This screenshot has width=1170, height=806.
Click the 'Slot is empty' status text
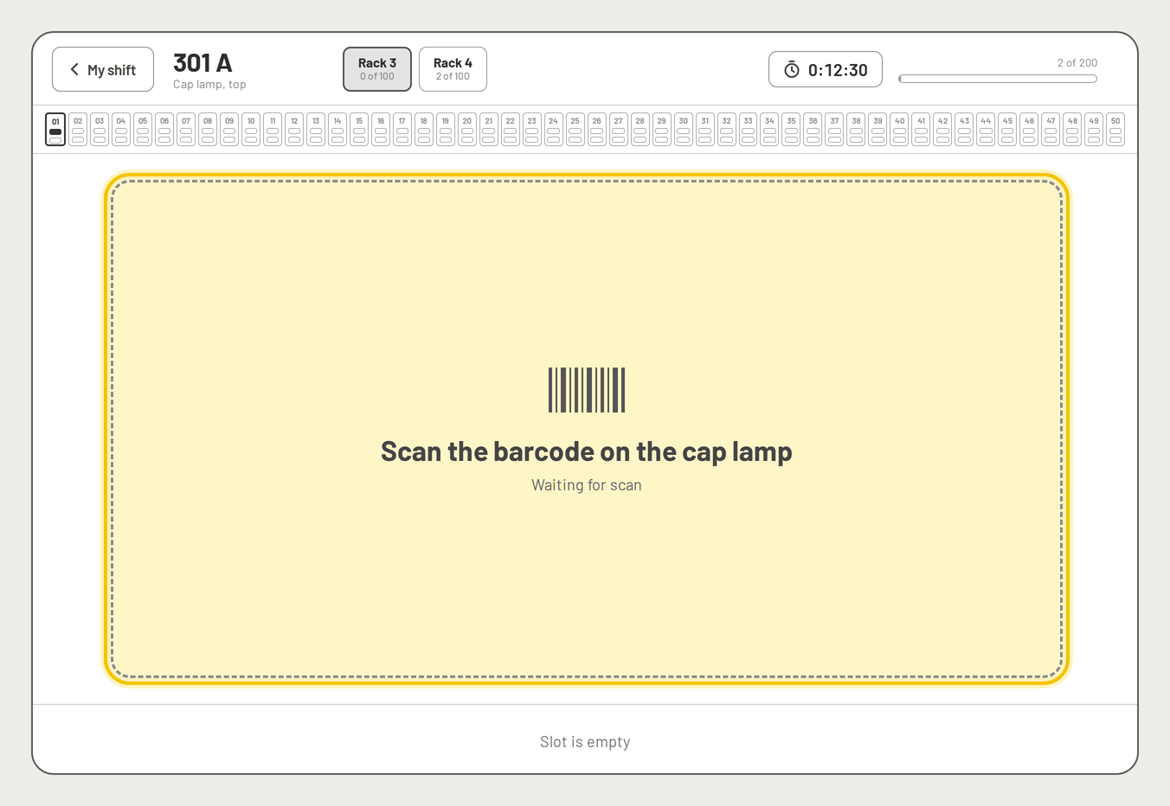point(585,742)
